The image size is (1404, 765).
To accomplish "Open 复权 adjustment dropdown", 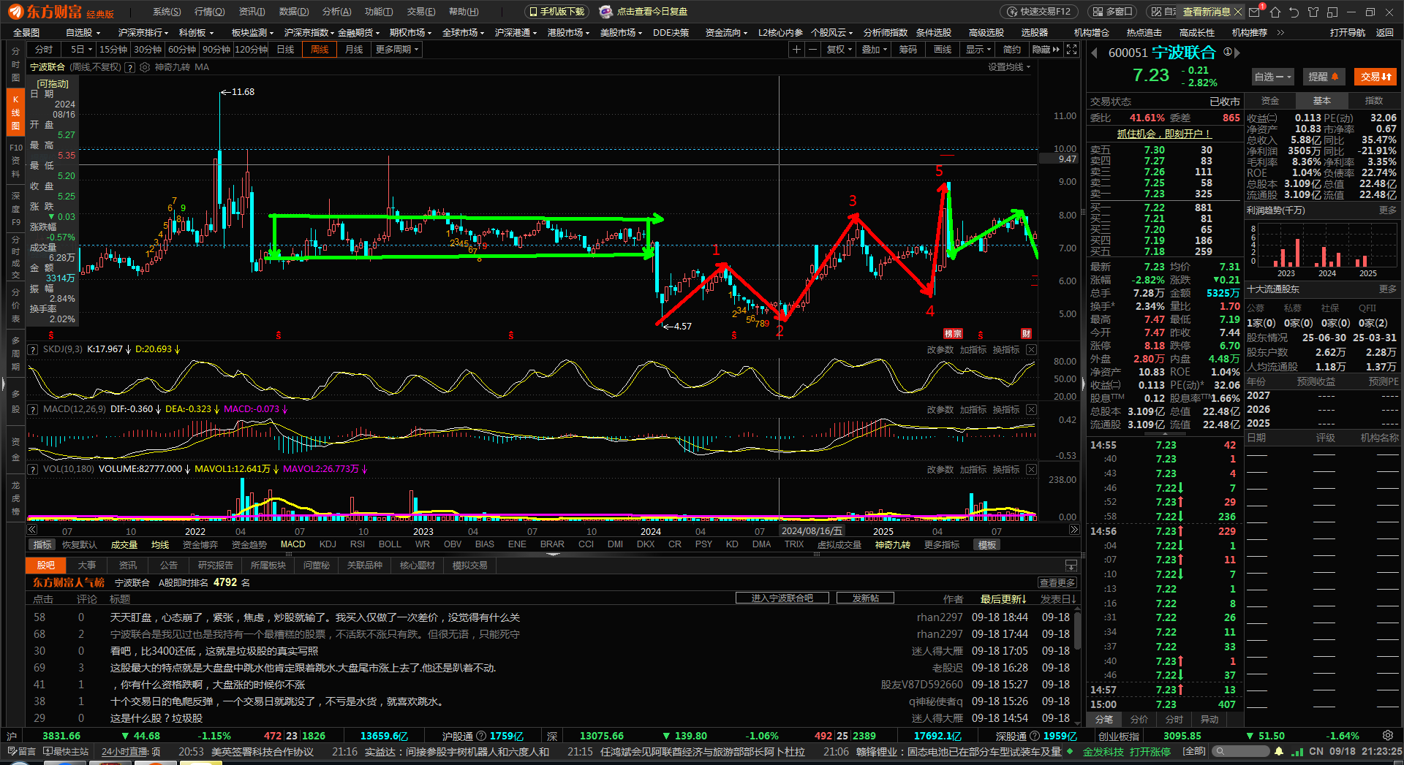I will coord(839,50).
